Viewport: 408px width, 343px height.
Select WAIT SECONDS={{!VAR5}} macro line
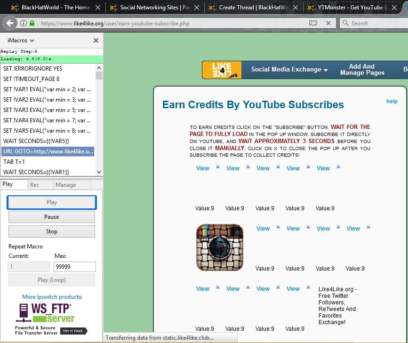coord(48,141)
